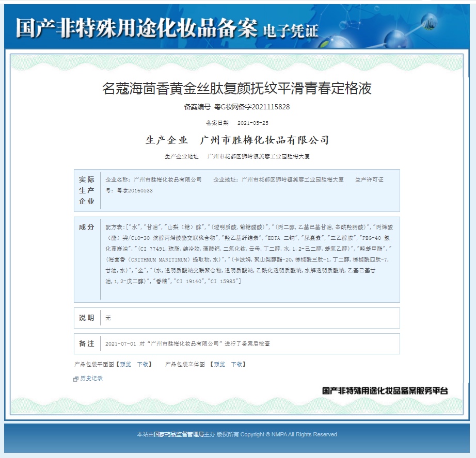476x458 pixels.
Task: Select the 实际生产企业 section label
Action: click(x=87, y=191)
